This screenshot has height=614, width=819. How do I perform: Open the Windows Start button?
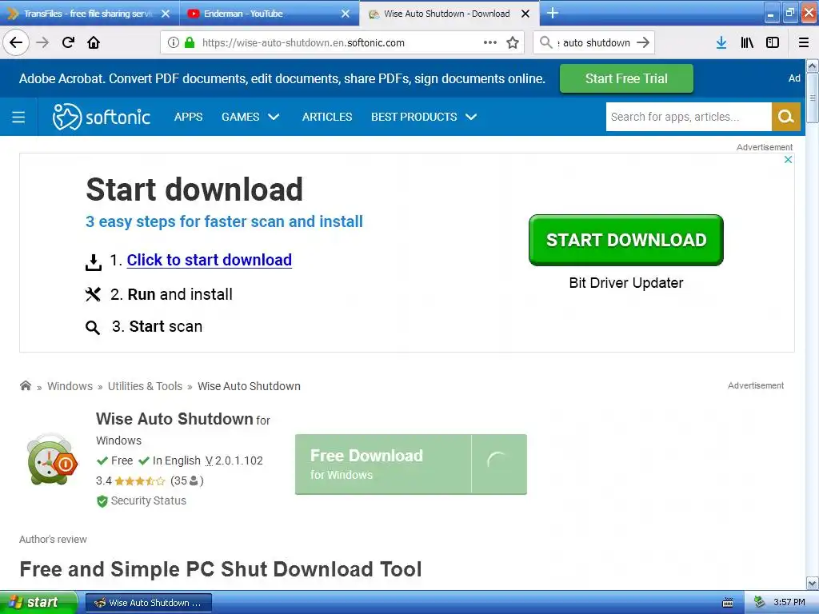coord(39,602)
